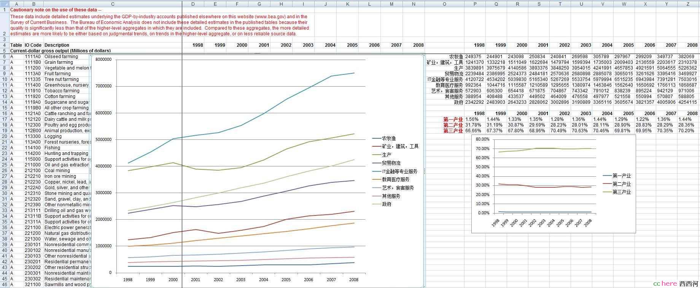Viewport: 700px width, 288px height.
Task: Select the '政府' row label in column O
Action: [458, 102]
